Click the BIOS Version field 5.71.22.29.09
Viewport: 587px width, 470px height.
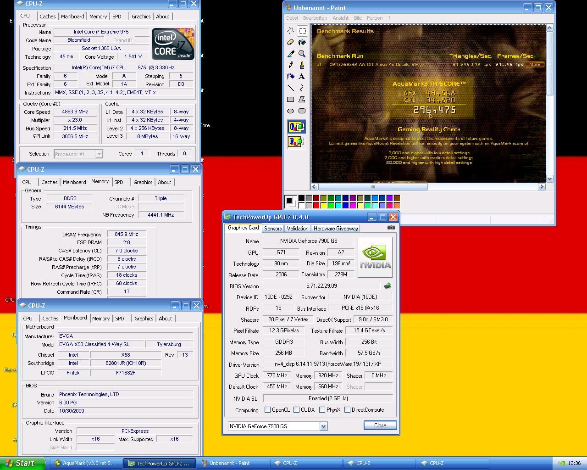coord(321,286)
